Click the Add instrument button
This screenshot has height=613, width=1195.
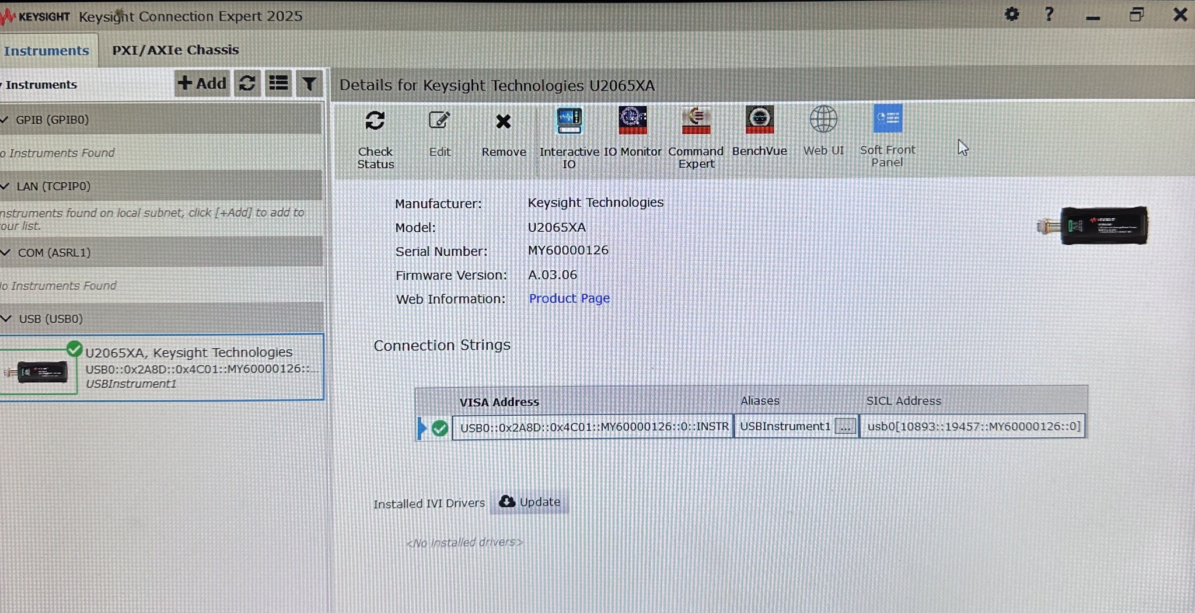tap(202, 83)
